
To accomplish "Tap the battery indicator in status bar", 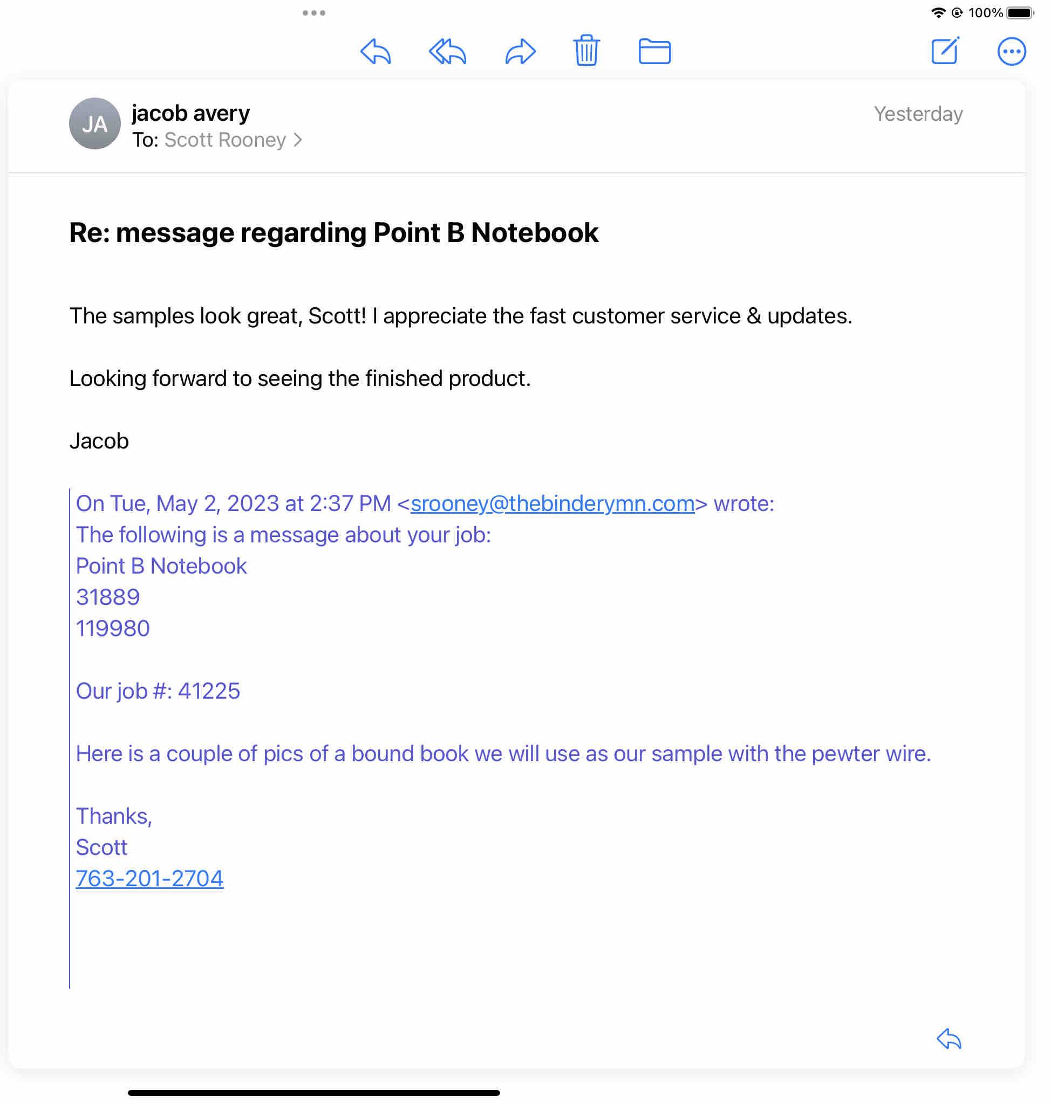I will tap(1020, 13).
